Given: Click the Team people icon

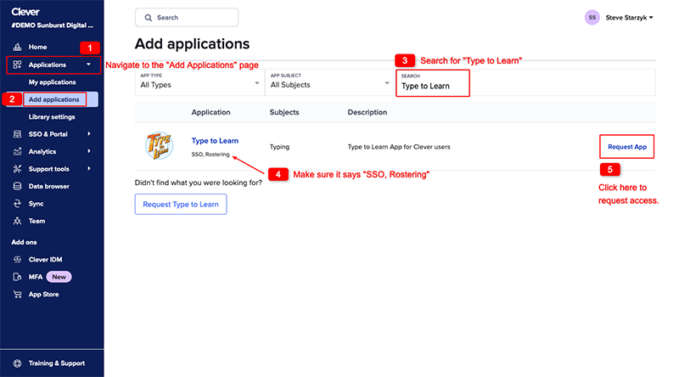Looking at the screenshot, I should (x=17, y=221).
